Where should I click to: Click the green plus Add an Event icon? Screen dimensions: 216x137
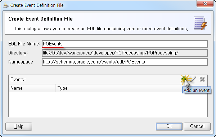coord(184,79)
